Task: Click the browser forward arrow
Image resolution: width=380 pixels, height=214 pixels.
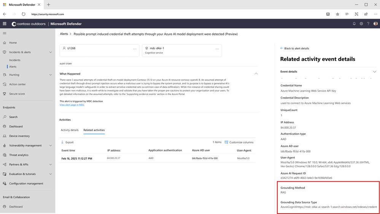Action: click(14, 14)
